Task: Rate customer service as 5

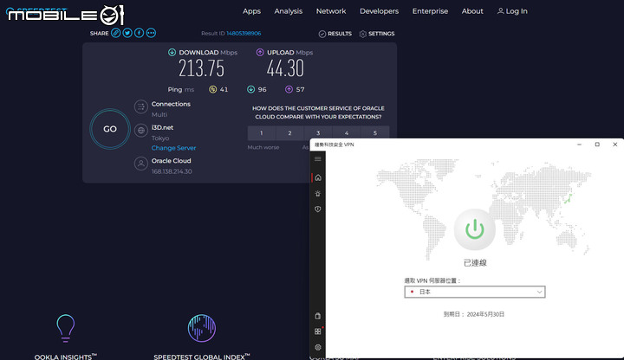Action: tap(375, 133)
